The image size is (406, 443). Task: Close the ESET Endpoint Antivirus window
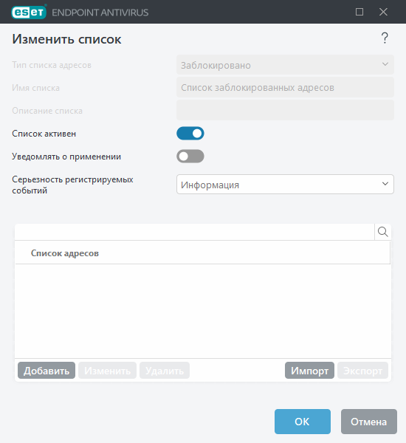pos(383,12)
